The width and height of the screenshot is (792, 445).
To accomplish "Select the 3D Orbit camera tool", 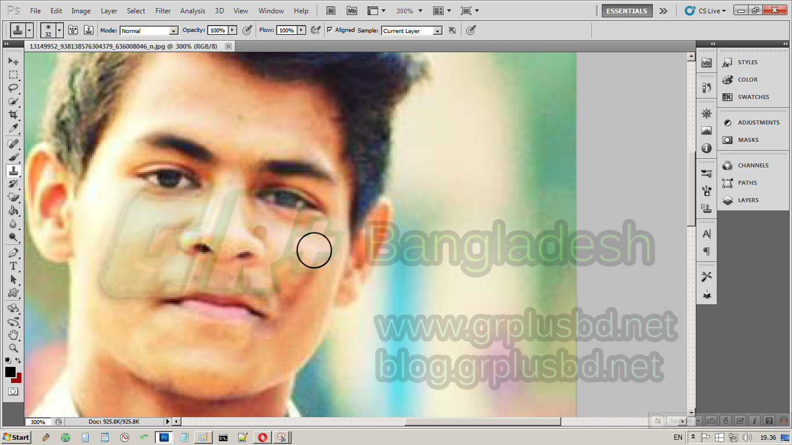I will click(13, 322).
